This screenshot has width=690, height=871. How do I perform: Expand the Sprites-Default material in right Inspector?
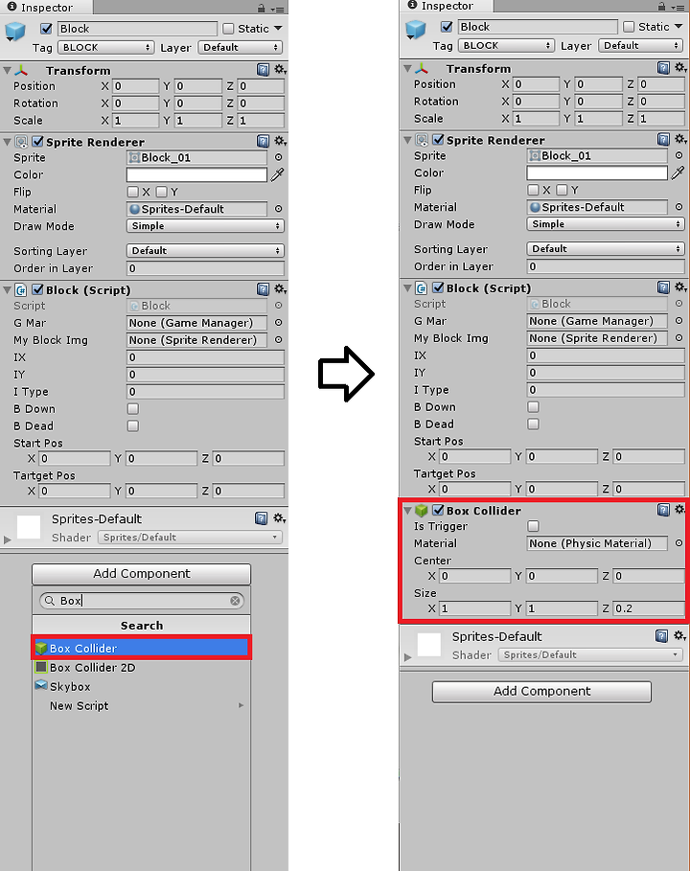tap(408, 656)
